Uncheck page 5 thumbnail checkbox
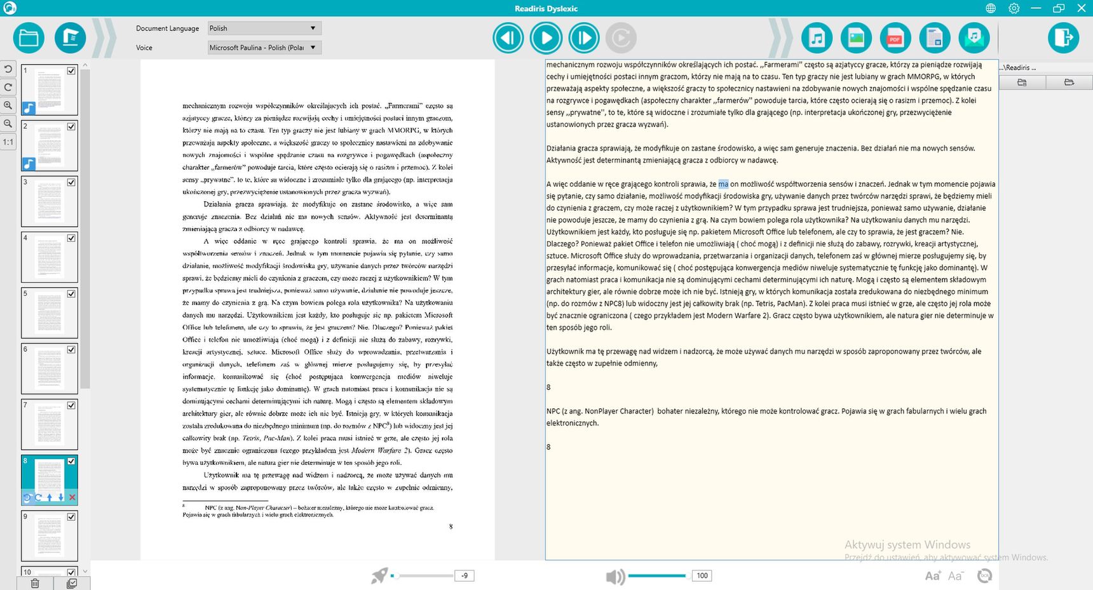This screenshot has width=1093, height=590. (71, 294)
